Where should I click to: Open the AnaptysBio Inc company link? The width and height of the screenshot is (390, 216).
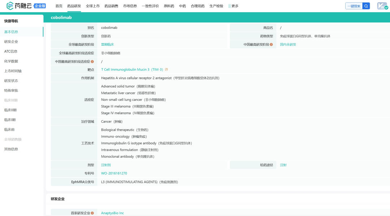point(112,213)
